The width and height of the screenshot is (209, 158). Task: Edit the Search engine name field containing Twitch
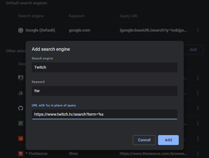point(104,67)
